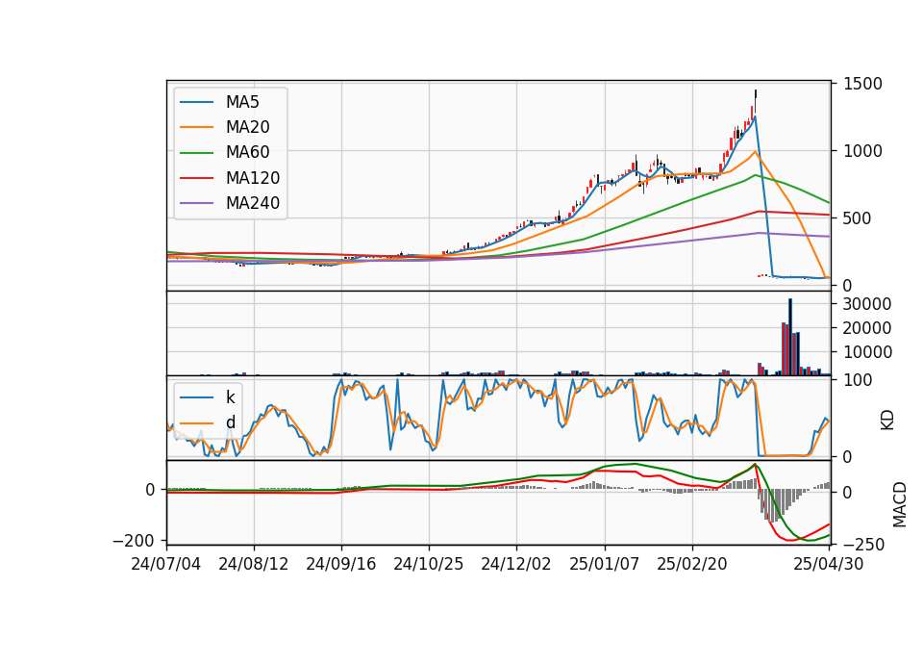Viewport: 923px width, 664px height.
Task: Click the 10000 volume axis label
Action: tap(867, 352)
